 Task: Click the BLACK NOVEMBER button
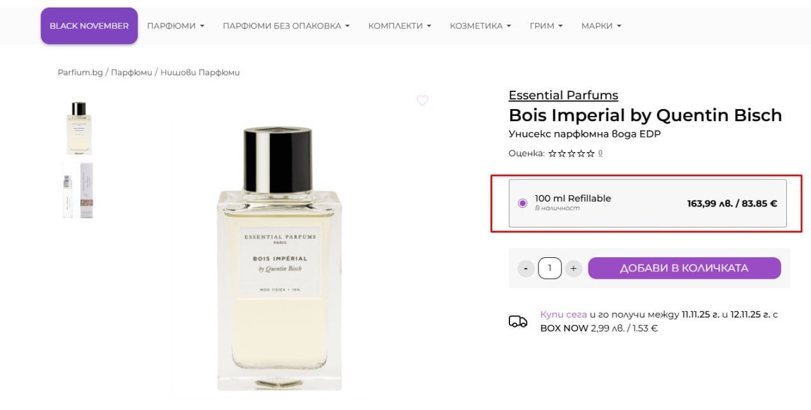click(89, 26)
